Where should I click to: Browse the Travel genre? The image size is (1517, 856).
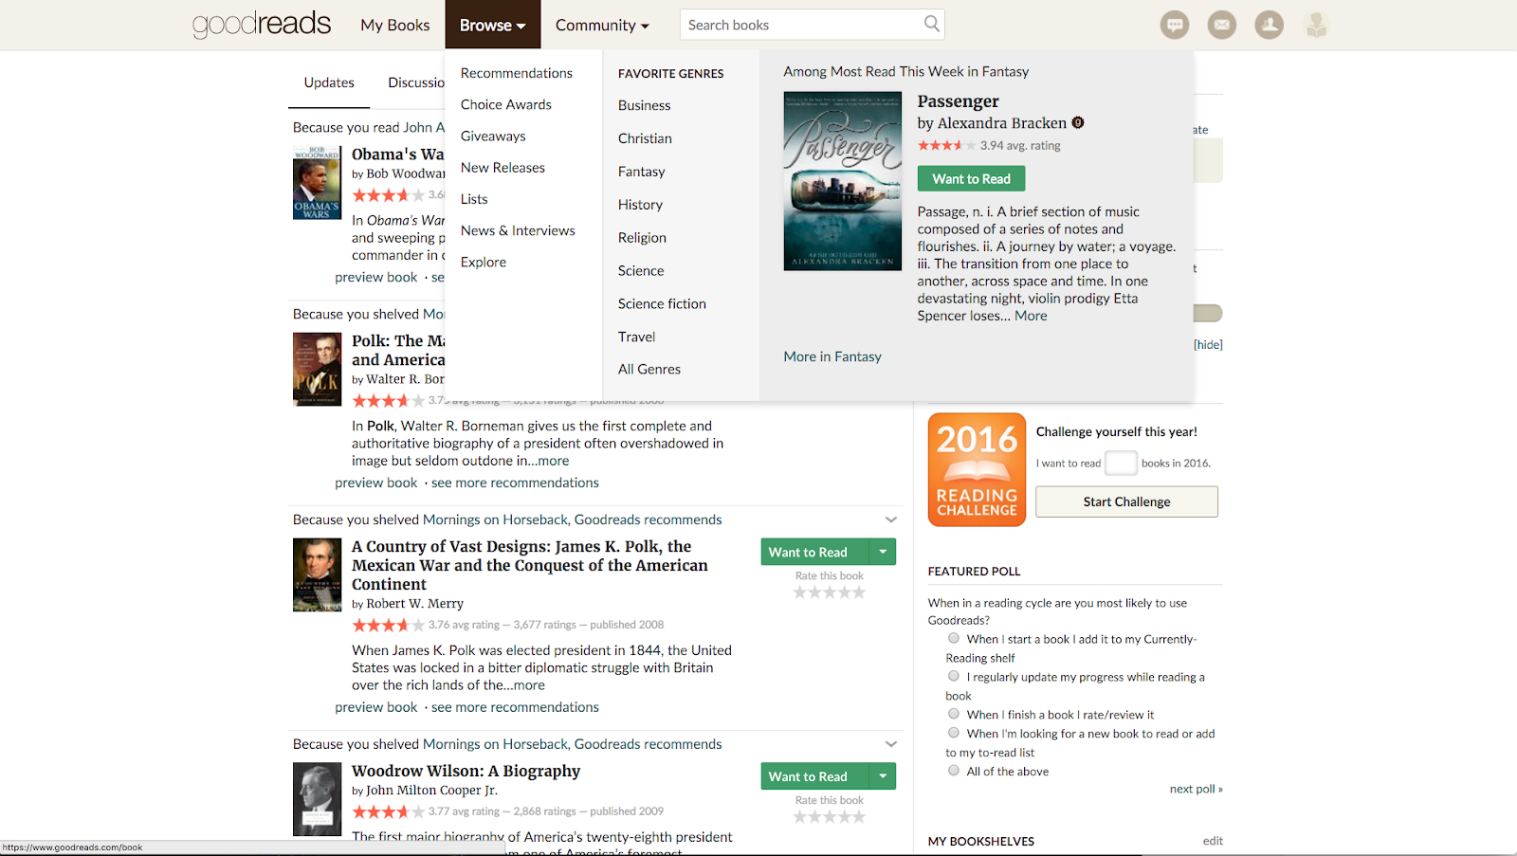click(x=637, y=337)
